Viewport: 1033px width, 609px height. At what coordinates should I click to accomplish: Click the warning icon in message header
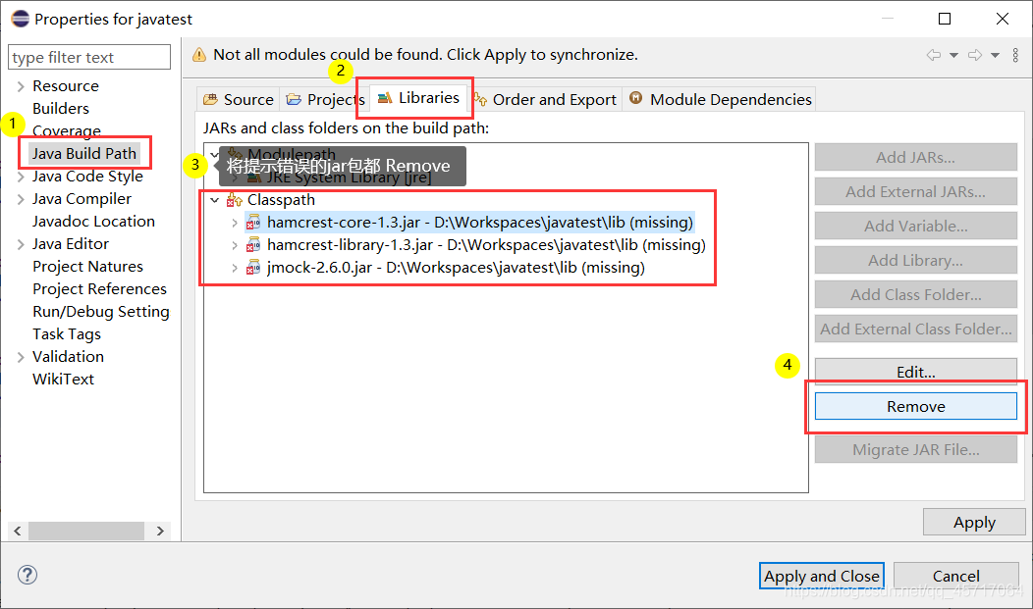[x=199, y=55]
